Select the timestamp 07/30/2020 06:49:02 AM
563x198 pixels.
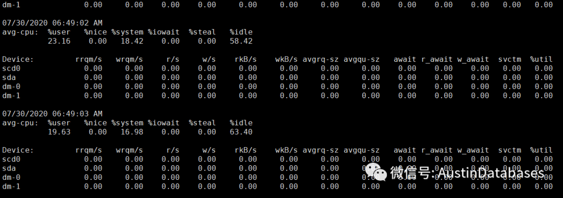pyautogui.click(x=53, y=23)
